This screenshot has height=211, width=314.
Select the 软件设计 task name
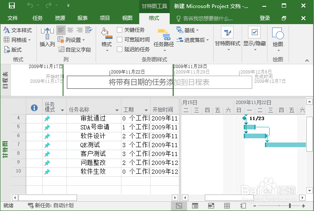pos(93,136)
